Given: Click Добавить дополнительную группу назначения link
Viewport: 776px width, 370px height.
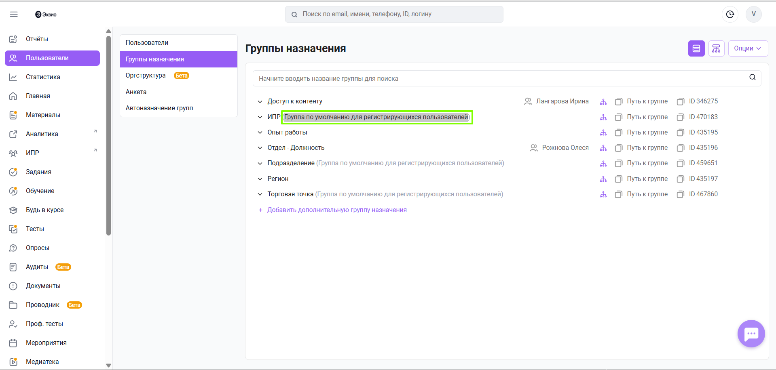Looking at the screenshot, I should [x=336, y=210].
